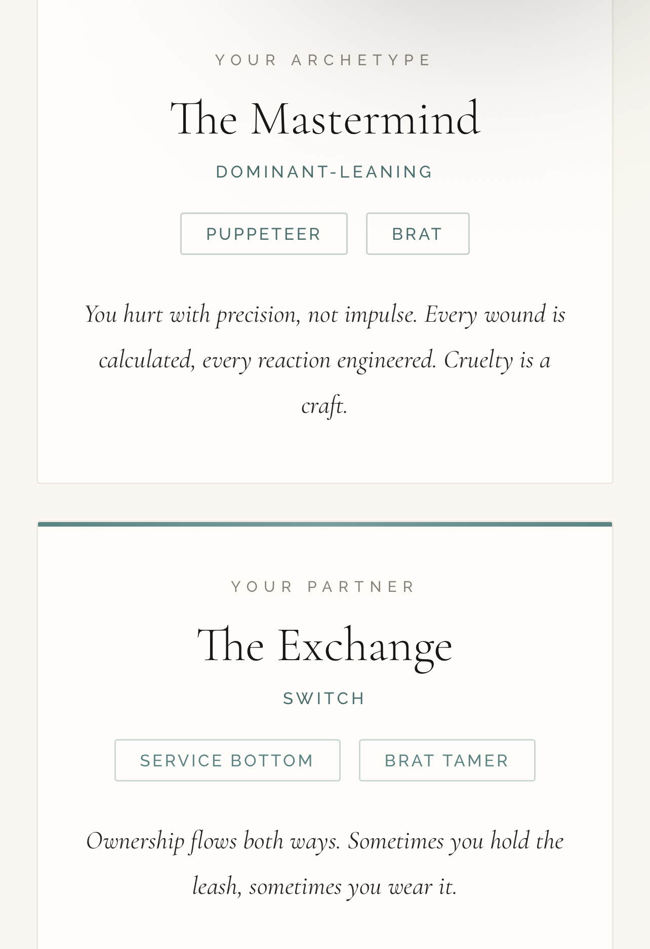Click the "YOUR ARCHETYPE" label

324,60
